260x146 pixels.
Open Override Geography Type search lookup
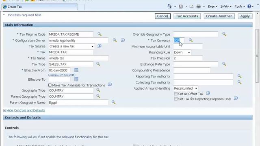pos(224,34)
